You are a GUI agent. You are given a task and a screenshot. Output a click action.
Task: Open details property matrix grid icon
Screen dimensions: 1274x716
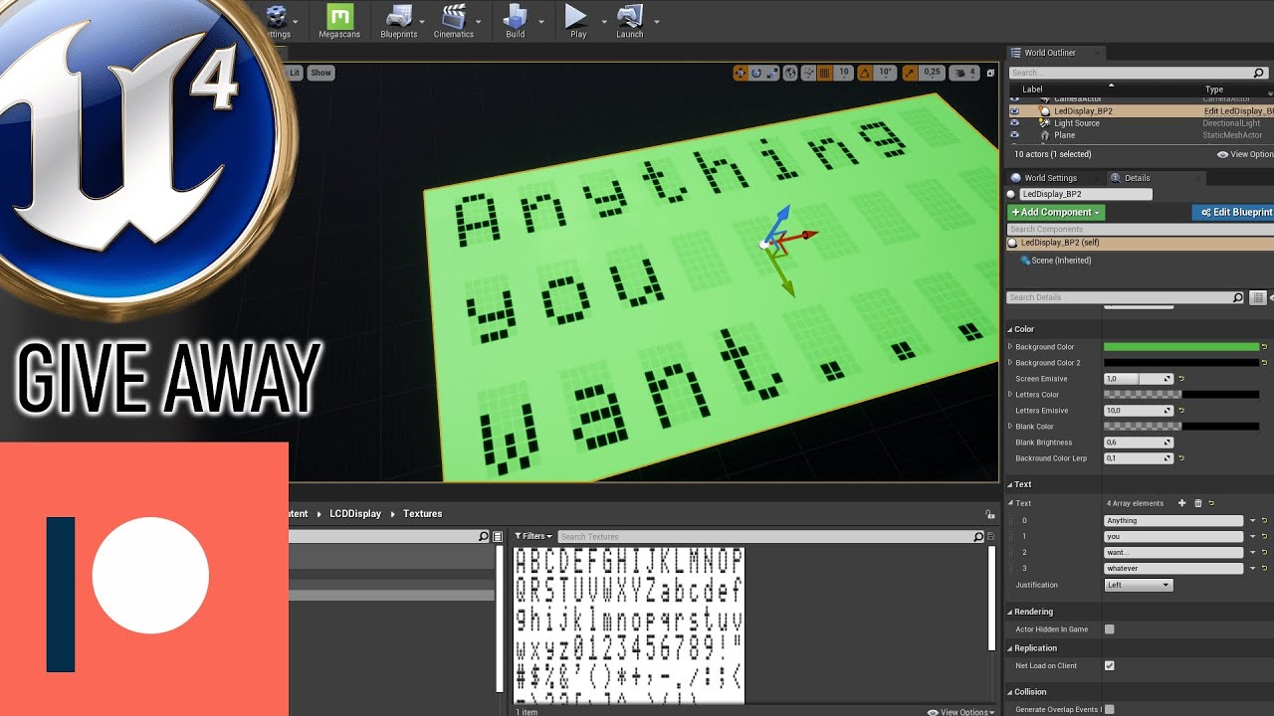pyautogui.click(x=1257, y=297)
